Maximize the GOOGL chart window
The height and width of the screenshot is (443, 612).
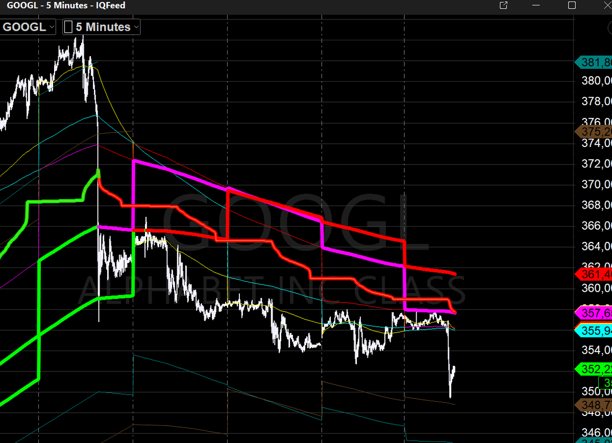pos(572,6)
